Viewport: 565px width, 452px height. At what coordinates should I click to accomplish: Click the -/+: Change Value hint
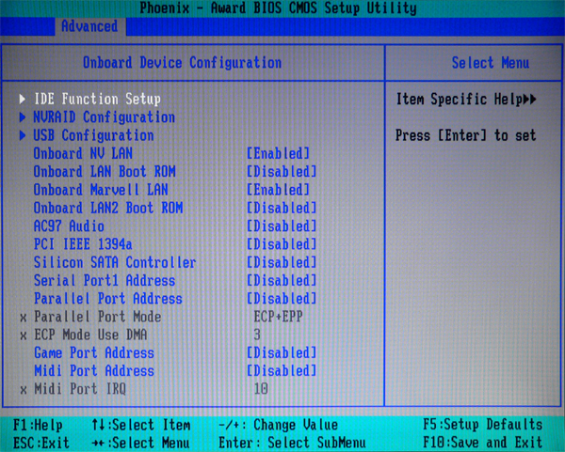[x=278, y=425]
